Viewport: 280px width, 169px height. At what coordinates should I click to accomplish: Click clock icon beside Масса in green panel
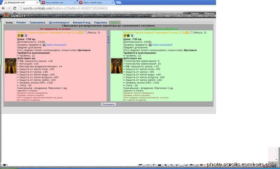pos(192,32)
